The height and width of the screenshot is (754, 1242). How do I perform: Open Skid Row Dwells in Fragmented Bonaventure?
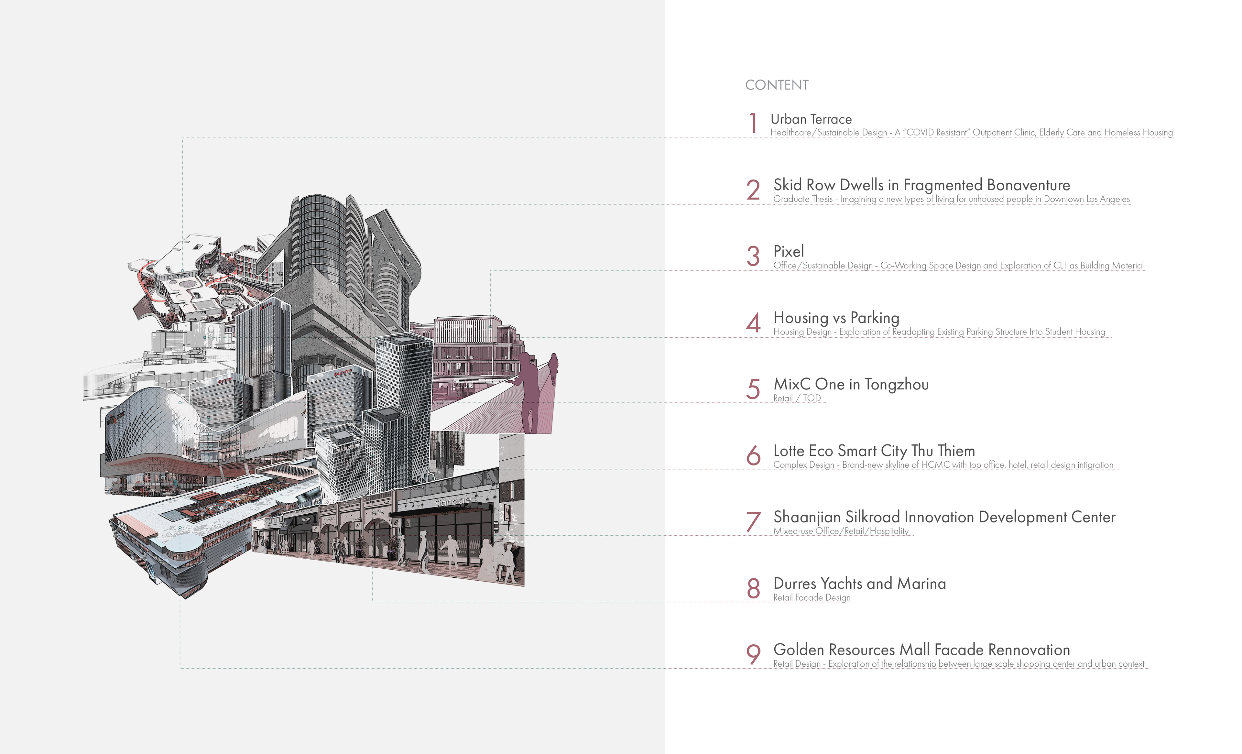click(921, 185)
